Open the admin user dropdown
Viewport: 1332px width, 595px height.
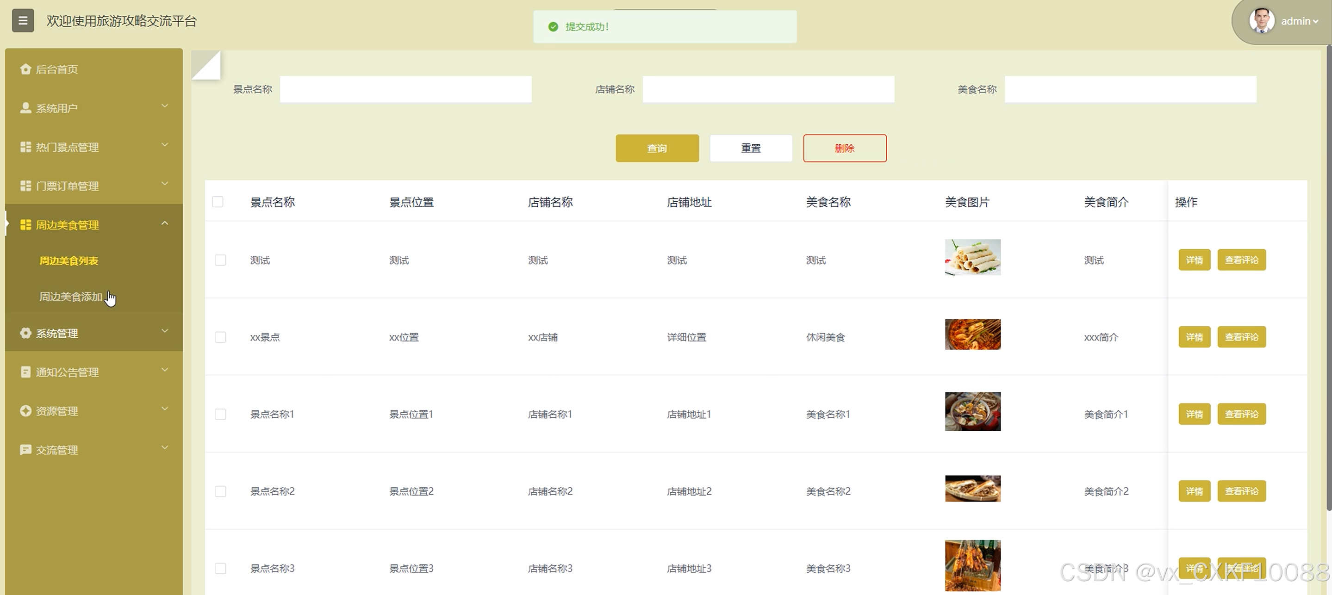[1298, 21]
